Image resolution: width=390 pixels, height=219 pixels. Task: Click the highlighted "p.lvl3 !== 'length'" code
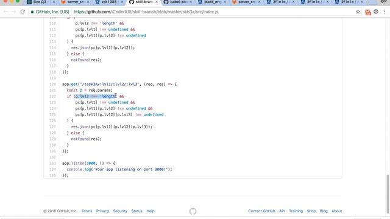96,96
